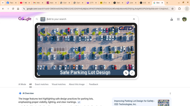Switch to AI Mode tab
This screenshot has height=106, width=190.
pyautogui.click(x=22, y=84)
